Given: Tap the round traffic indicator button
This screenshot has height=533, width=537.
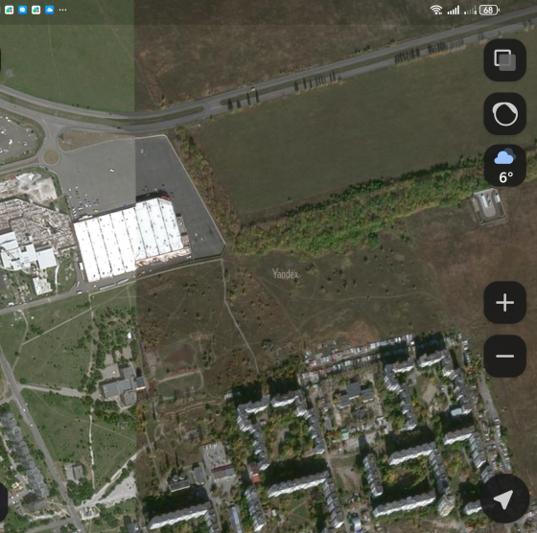Looking at the screenshot, I should pos(504,114).
